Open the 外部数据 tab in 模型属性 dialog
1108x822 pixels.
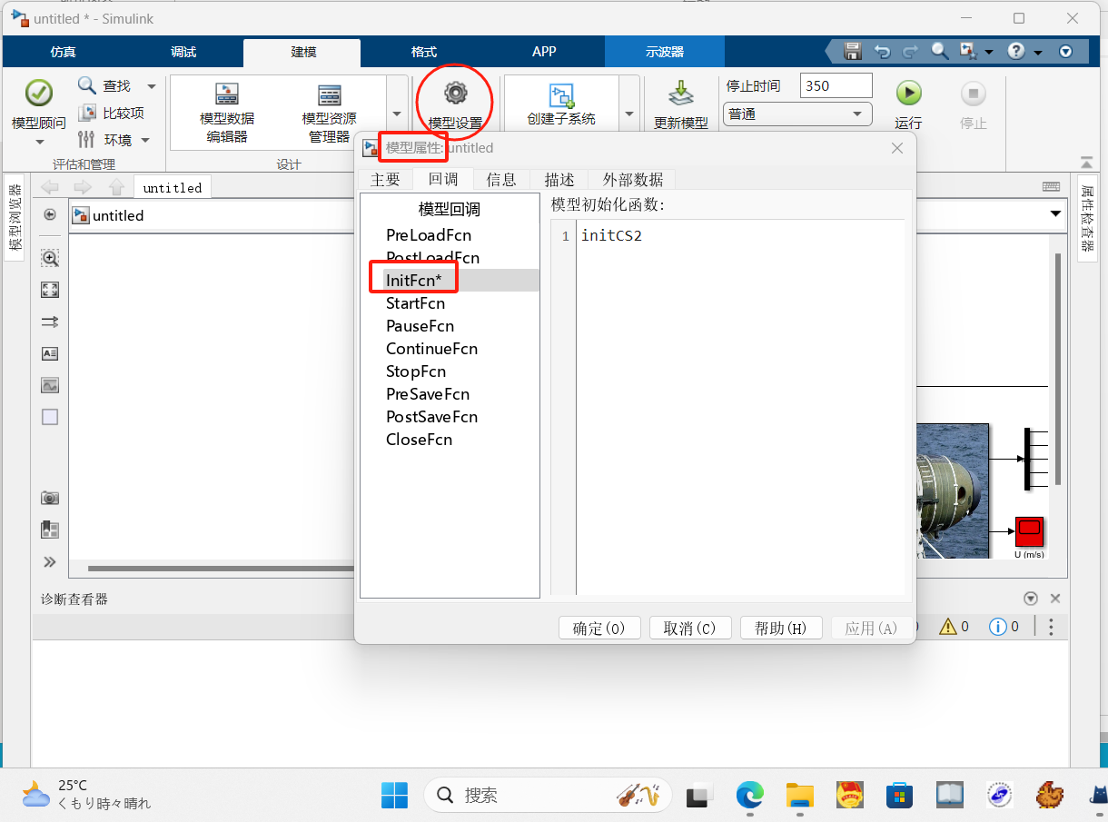[633, 179]
